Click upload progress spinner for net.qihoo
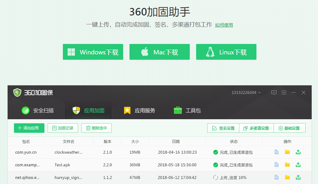The width and height of the screenshot is (318, 184). 215,178
